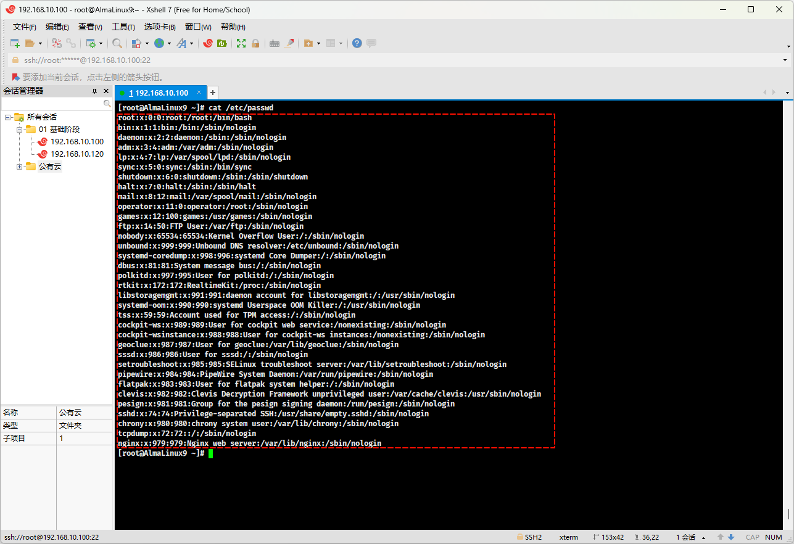The image size is (794, 544).
Task: Open the font dropdown arrow in toolbar
Action: 192,44
